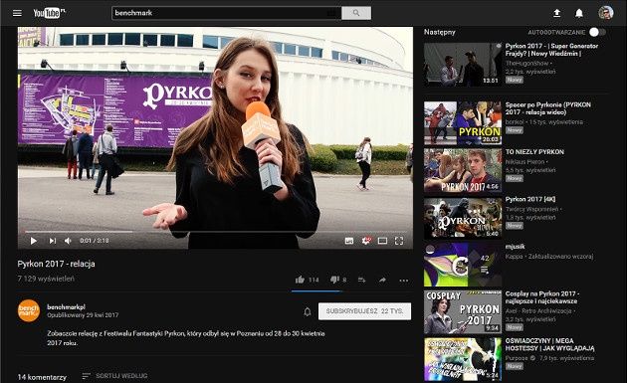Viewport: 627px width, 383px height.
Task: Share the video via arrow icon
Action: (383, 280)
